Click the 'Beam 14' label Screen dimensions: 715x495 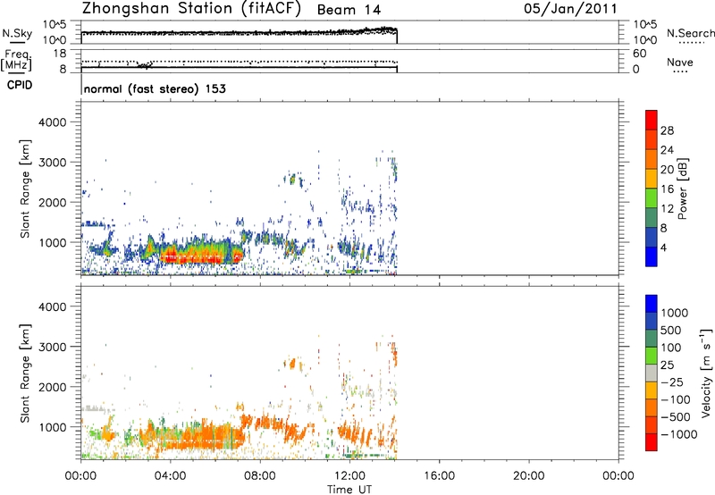point(349,10)
